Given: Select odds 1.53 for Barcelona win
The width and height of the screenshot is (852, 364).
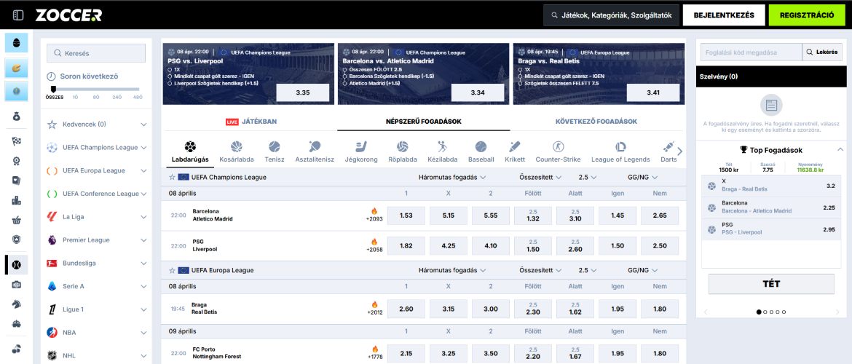Looking at the screenshot, I should click(406, 215).
